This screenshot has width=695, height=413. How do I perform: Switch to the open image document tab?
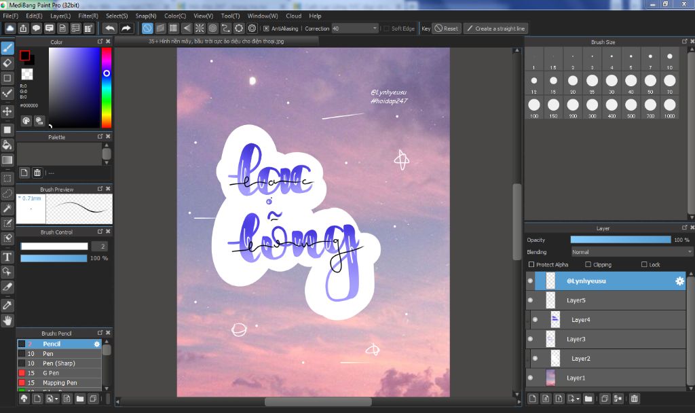point(217,41)
